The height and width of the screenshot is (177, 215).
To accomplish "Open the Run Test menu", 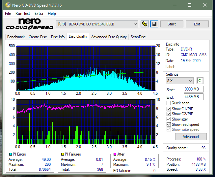I will [23, 14].
